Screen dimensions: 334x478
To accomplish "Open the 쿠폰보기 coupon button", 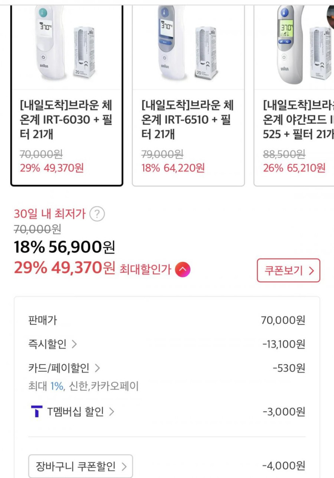I will 288,271.
